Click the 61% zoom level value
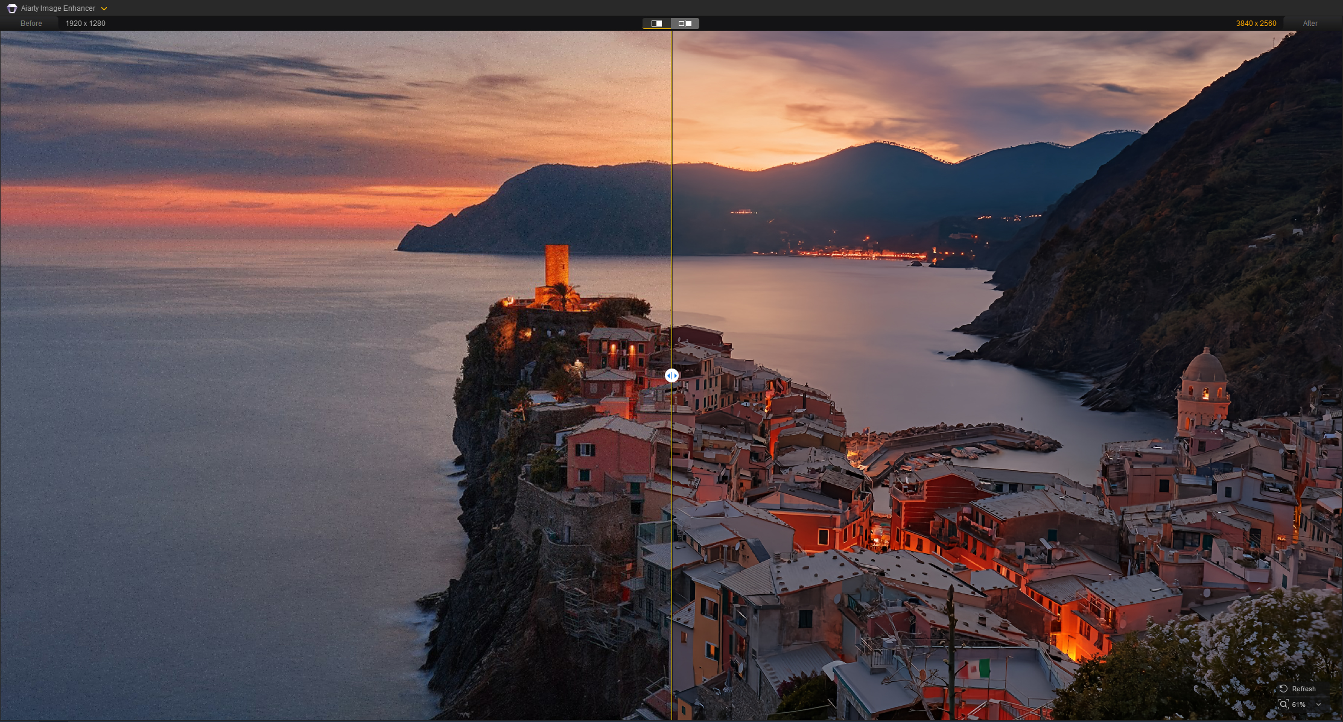This screenshot has width=1343, height=722. [1298, 705]
